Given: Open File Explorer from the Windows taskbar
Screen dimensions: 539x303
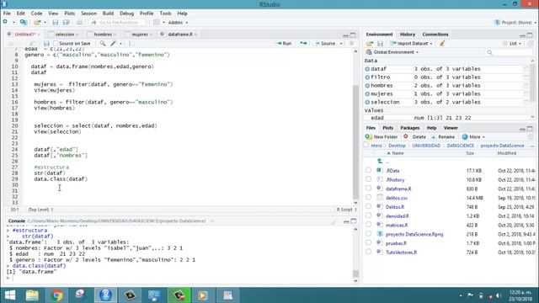Looking at the screenshot, I should pos(32,295).
